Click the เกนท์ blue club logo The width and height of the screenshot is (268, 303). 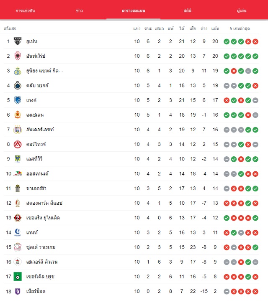pos(18,232)
